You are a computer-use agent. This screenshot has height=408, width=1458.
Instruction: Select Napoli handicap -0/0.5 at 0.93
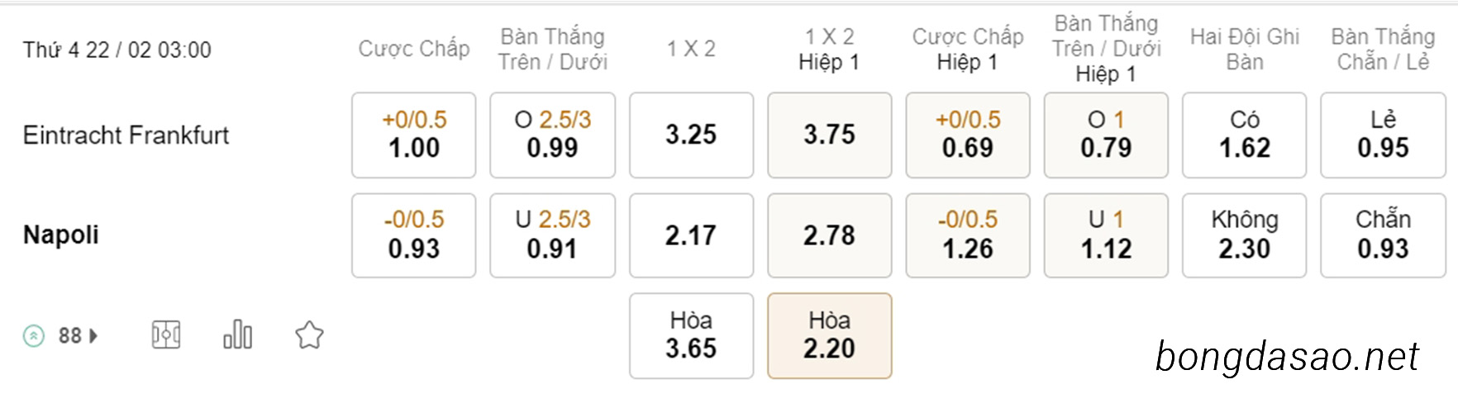click(414, 235)
